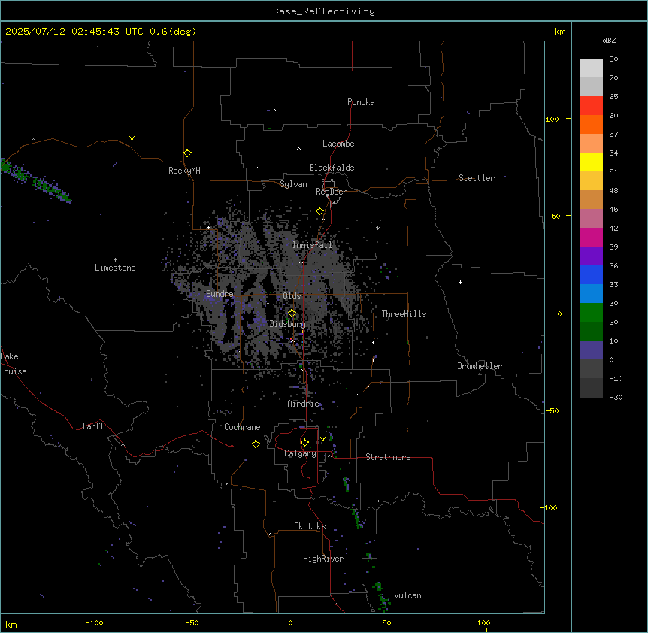Click the dBZ legend heading

click(x=609, y=40)
